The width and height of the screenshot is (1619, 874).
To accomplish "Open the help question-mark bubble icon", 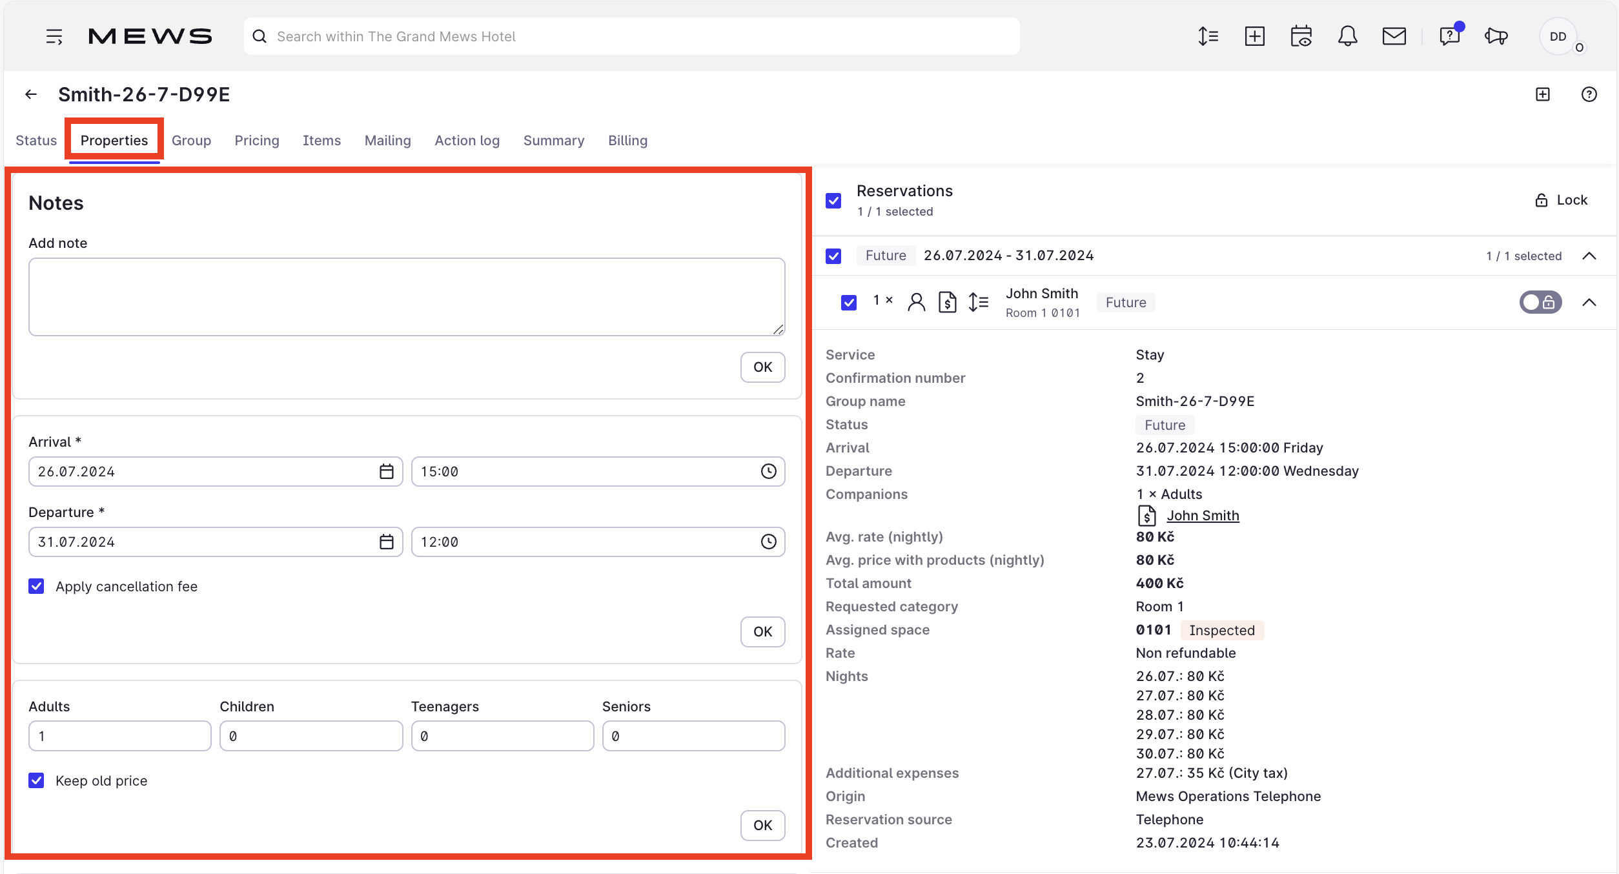I will tap(1449, 36).
